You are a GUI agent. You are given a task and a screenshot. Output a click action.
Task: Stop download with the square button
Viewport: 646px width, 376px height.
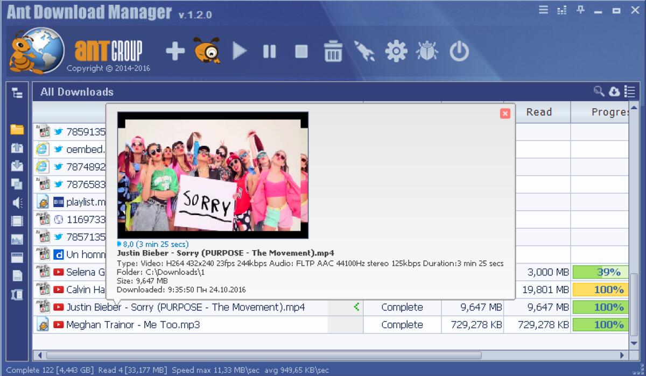coord(301,52)
